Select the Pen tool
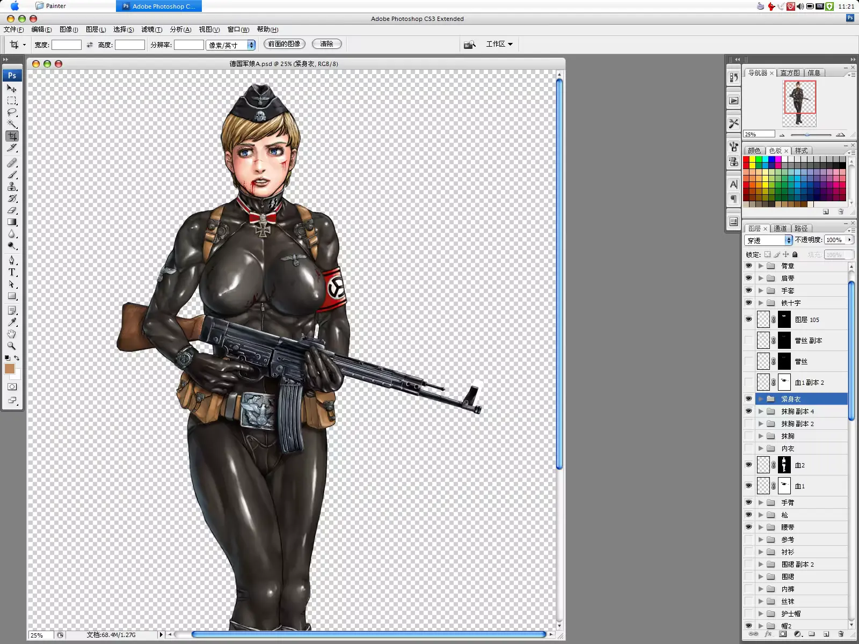The width and height of the screenshot is (859, 644). (x=12, y=260)
